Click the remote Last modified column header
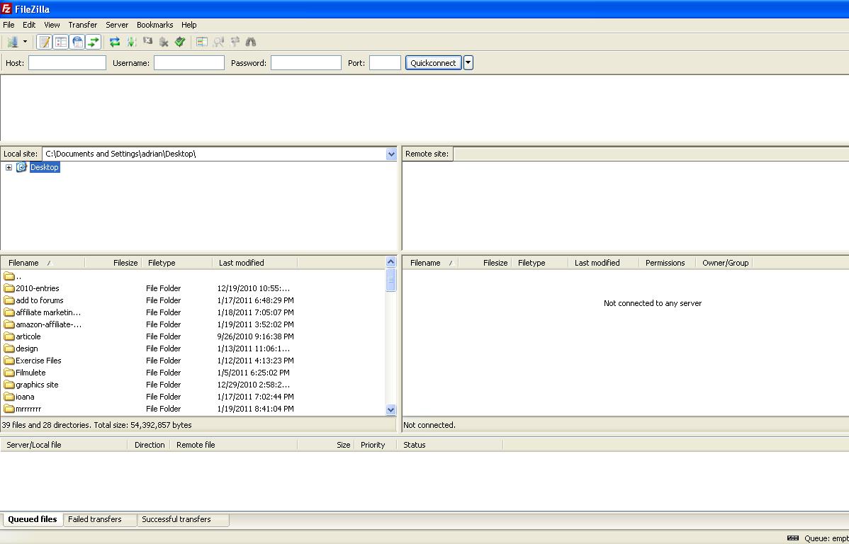Viewport: 849px width, 544px height. [x=602, y=263]
